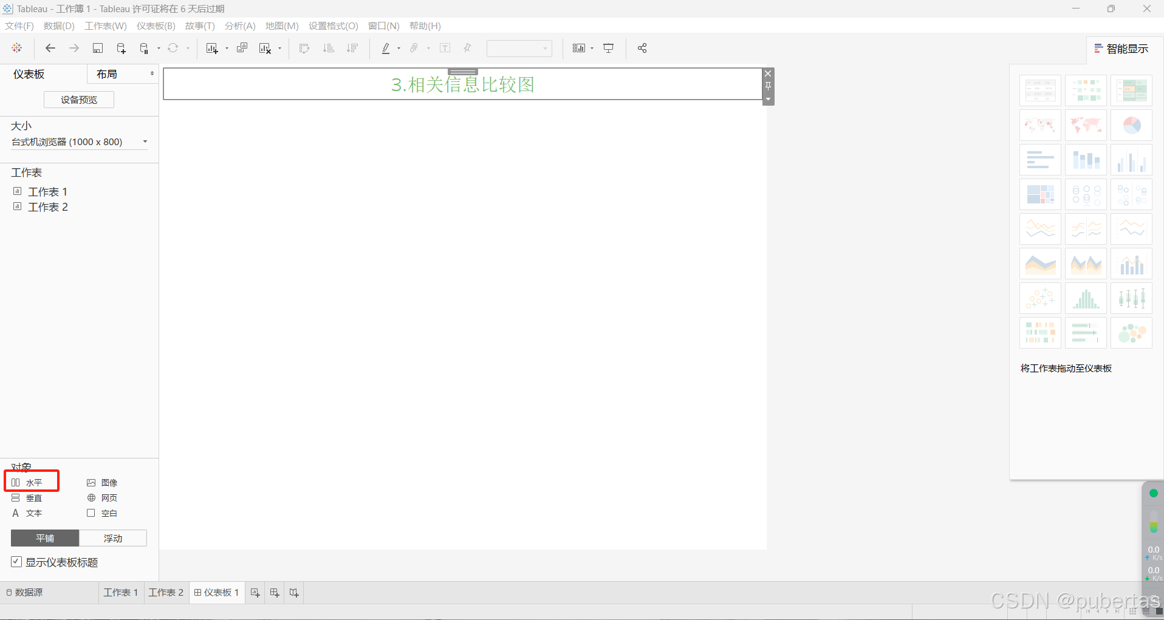Choose the treemap chart in Show Me
Screen dimensions: 1164x620
1040,194
